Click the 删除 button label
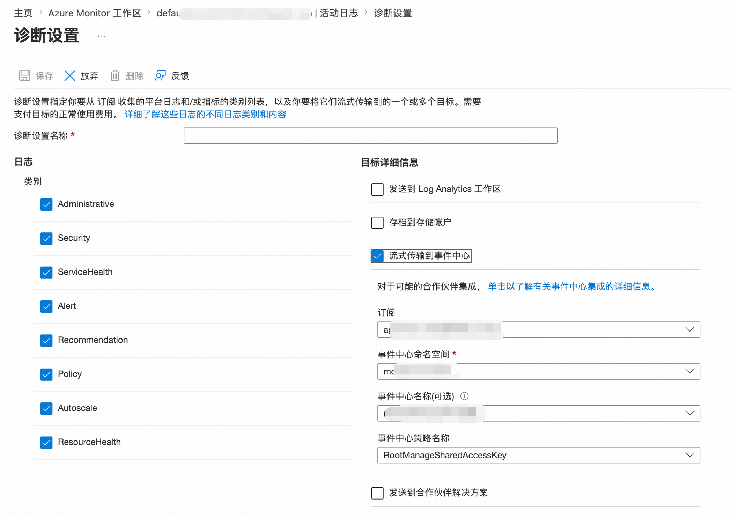Image resolution: width=731 pixels, height=517 pixels. click(135, 76)
